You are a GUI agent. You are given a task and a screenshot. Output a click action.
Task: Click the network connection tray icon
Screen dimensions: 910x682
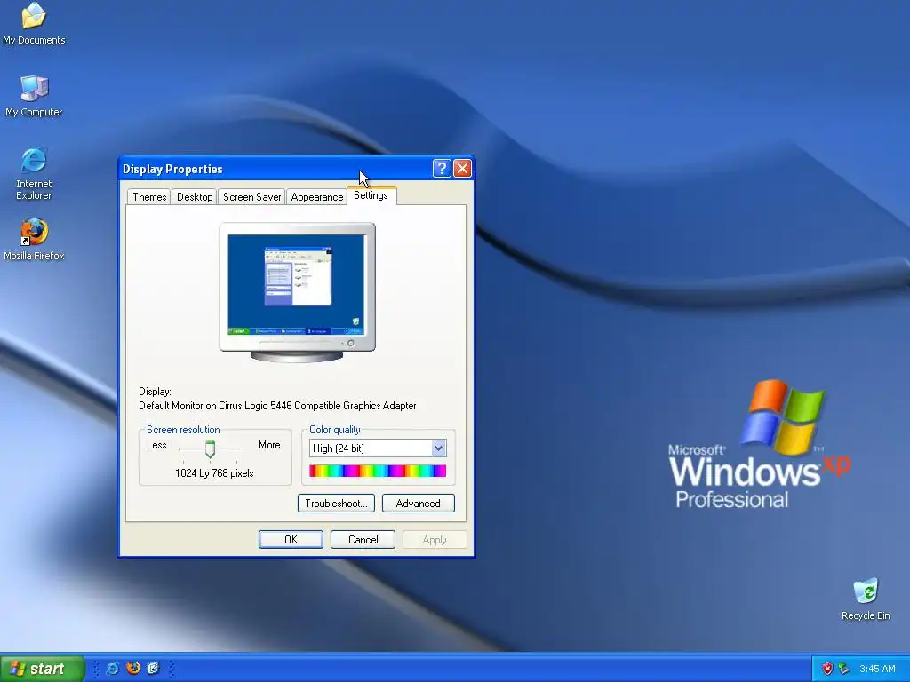tap(844, 669)
